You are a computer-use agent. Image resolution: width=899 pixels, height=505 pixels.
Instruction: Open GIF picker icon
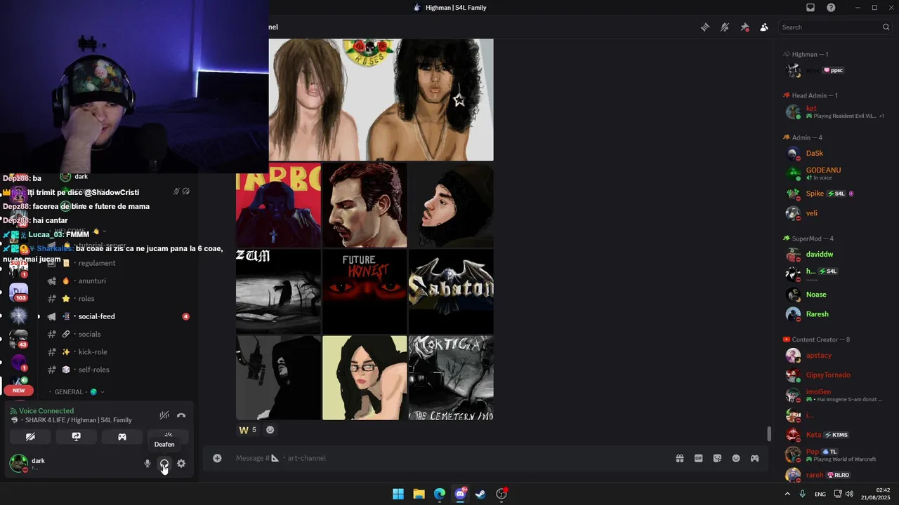698,458
